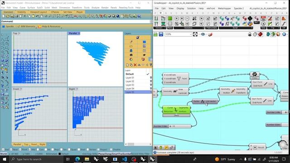Click the Grasshopper save disk icon
Viewport: 290px width, 163px height.
[161, 34]
